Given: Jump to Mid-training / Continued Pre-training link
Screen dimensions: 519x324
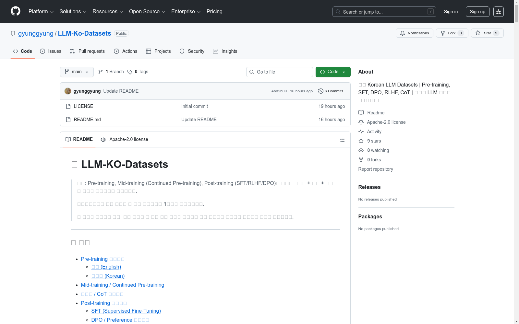Looking at the screenshot, I should coord(123,285).
